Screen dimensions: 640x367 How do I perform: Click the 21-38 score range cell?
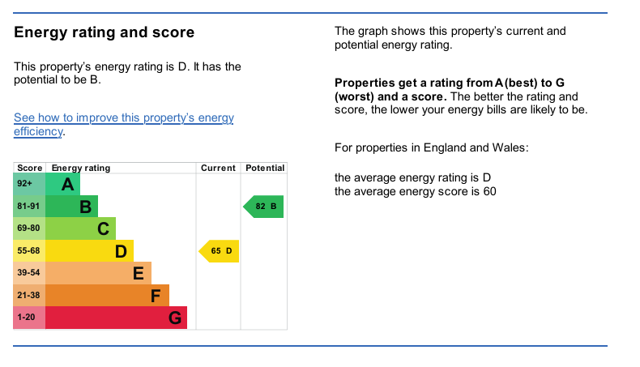point(29,296)
